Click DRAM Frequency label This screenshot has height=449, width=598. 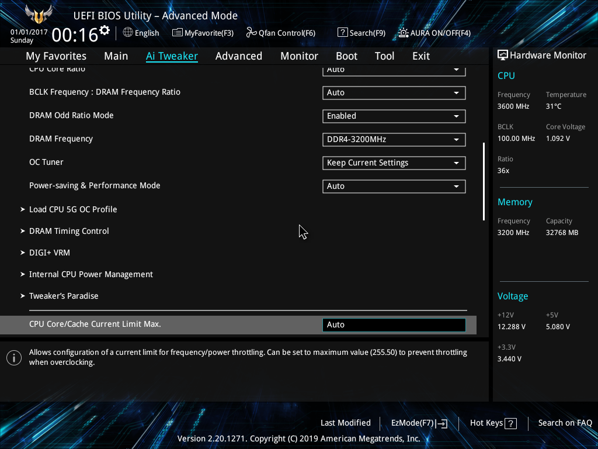pyautogui.click(x=61, y=139)
